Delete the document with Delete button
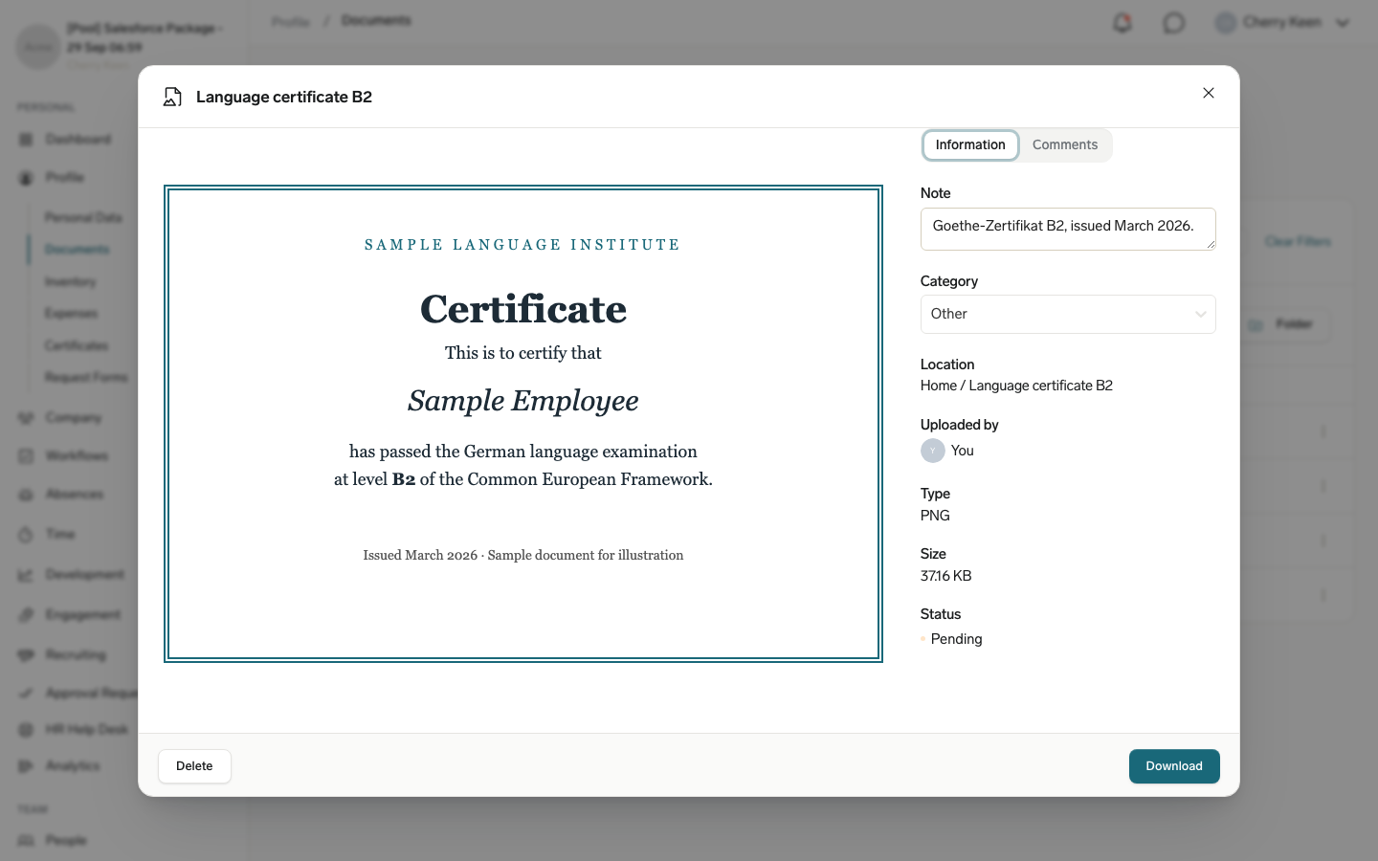 (194, 766)
